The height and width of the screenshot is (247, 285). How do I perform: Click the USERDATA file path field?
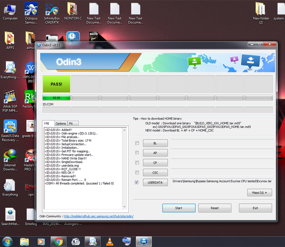[222, 182]
